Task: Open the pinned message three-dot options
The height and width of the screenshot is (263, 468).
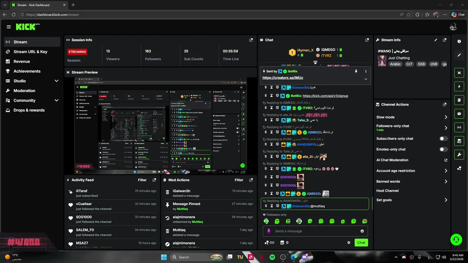Action: (x=366, y=71)
